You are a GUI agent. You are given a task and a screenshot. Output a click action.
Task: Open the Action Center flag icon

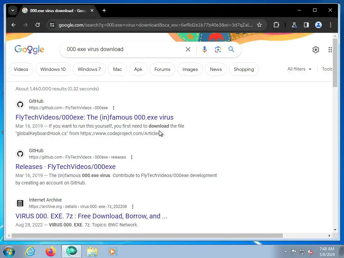click(294, 252)
